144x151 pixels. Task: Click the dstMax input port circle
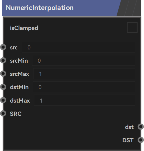[x=3, y=100]
